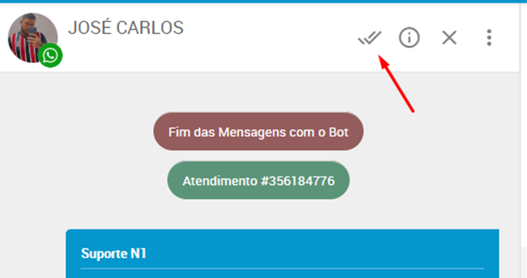
Task: Click the 'Atendimento #356184776' ticket tag
Action: (259, 180)
